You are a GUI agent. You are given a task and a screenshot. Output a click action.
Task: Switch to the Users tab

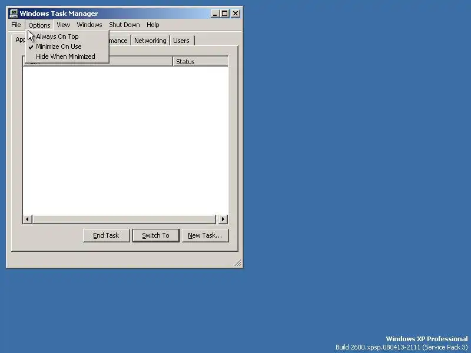(x=181, y=41)
